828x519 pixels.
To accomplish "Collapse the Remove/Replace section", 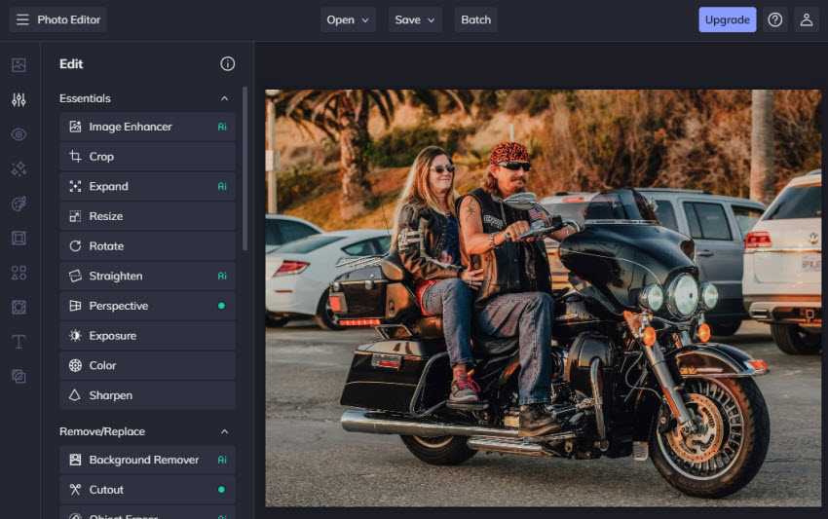I will (x=224, y=431).
